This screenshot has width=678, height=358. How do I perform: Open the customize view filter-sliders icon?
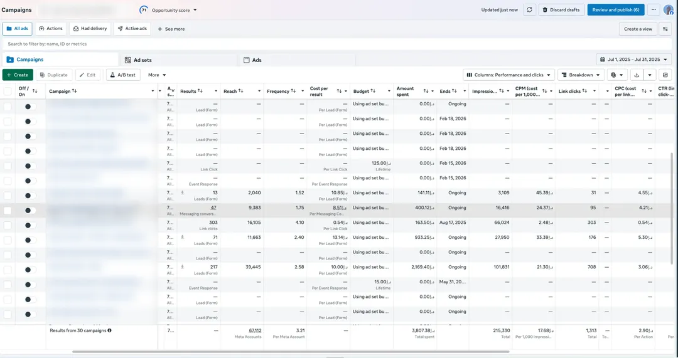[665, 29]
